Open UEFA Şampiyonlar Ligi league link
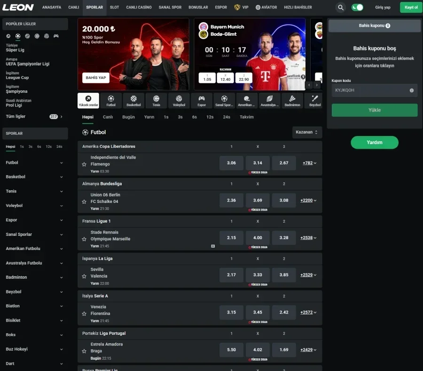The image size is (423, 371). pyautogui.click(x=28, y=64)
